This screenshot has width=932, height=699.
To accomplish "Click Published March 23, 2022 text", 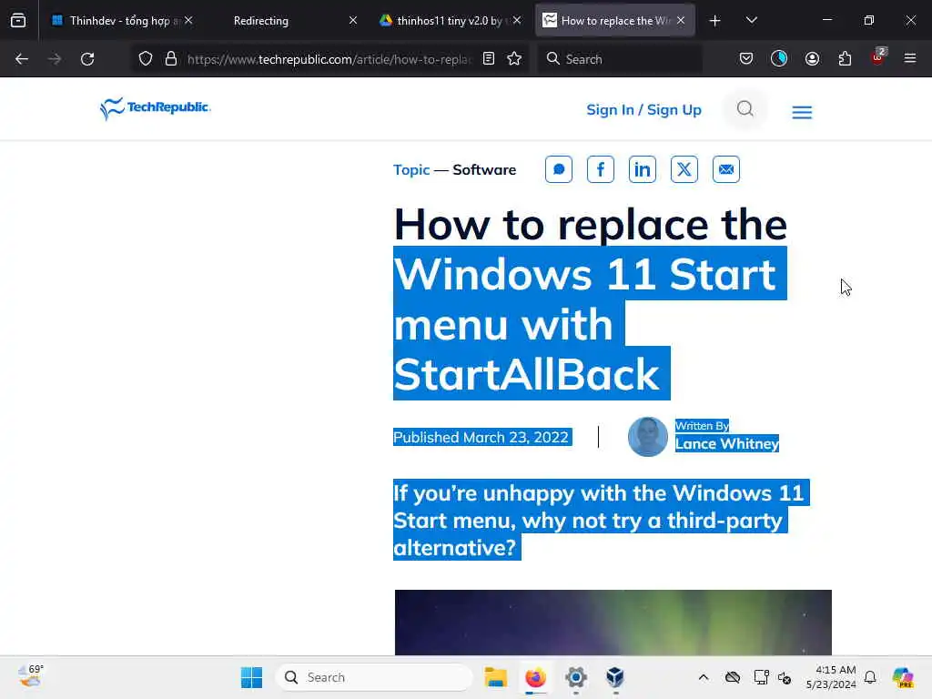I will click(x=482, y=438).
